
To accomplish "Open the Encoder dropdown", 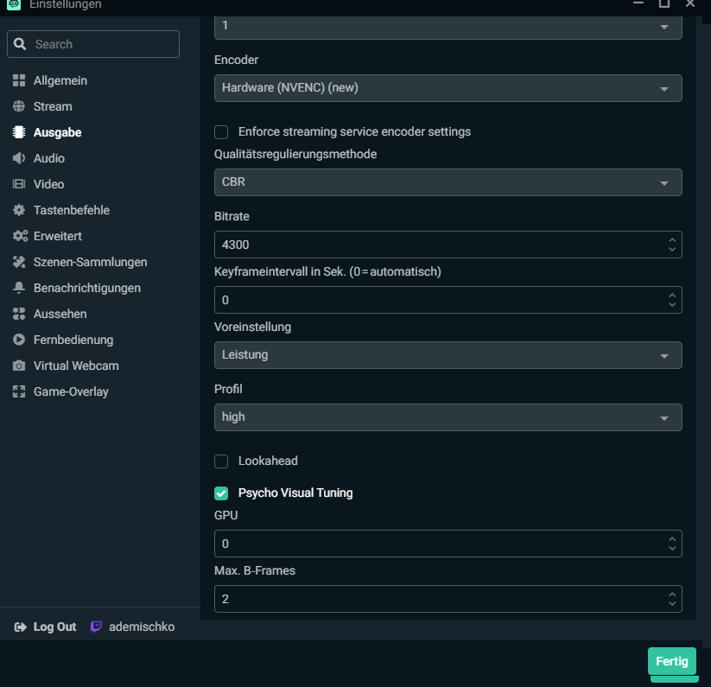I will point(448,88).
